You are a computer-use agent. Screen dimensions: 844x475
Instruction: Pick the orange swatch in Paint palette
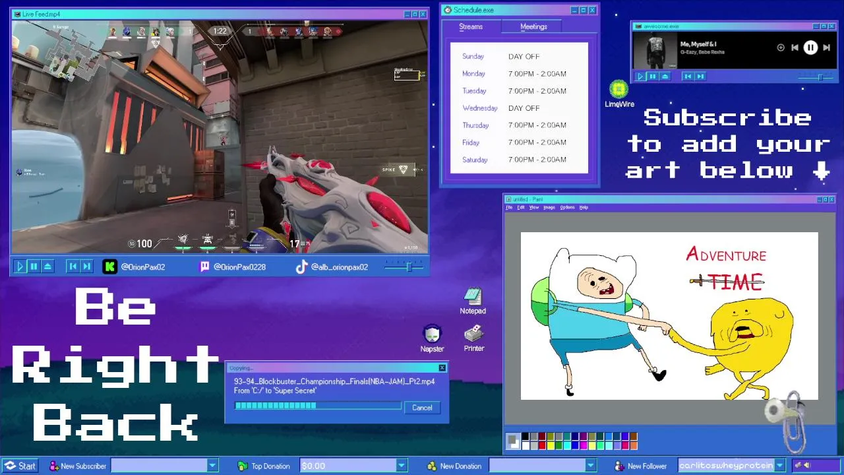[x=634, y=446]
